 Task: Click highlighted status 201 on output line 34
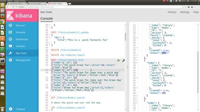click(164, 53)
